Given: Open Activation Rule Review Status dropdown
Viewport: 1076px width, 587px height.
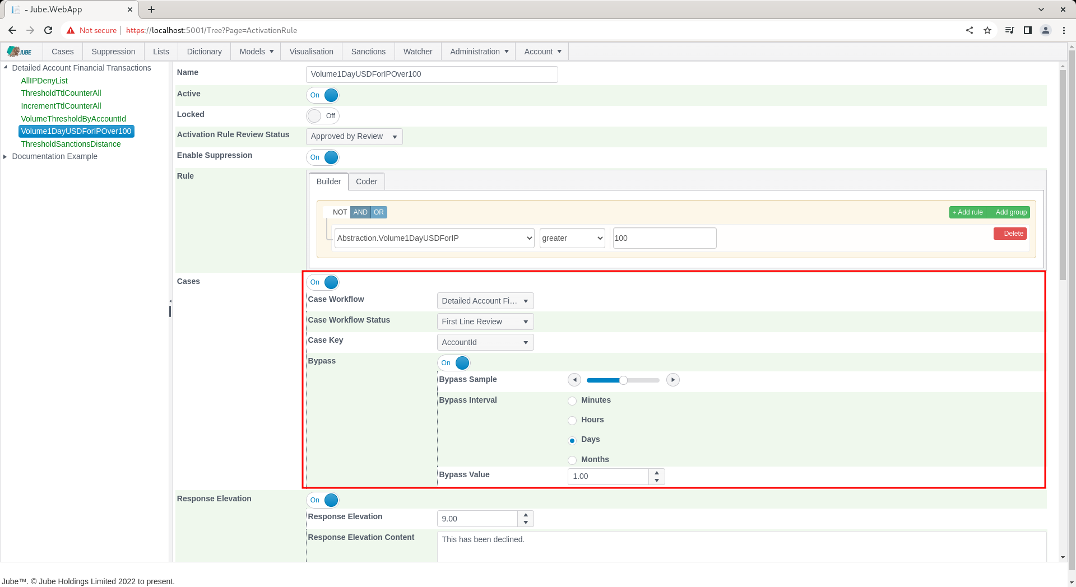Looking at the screenshot, I should (x=354, y=137).
